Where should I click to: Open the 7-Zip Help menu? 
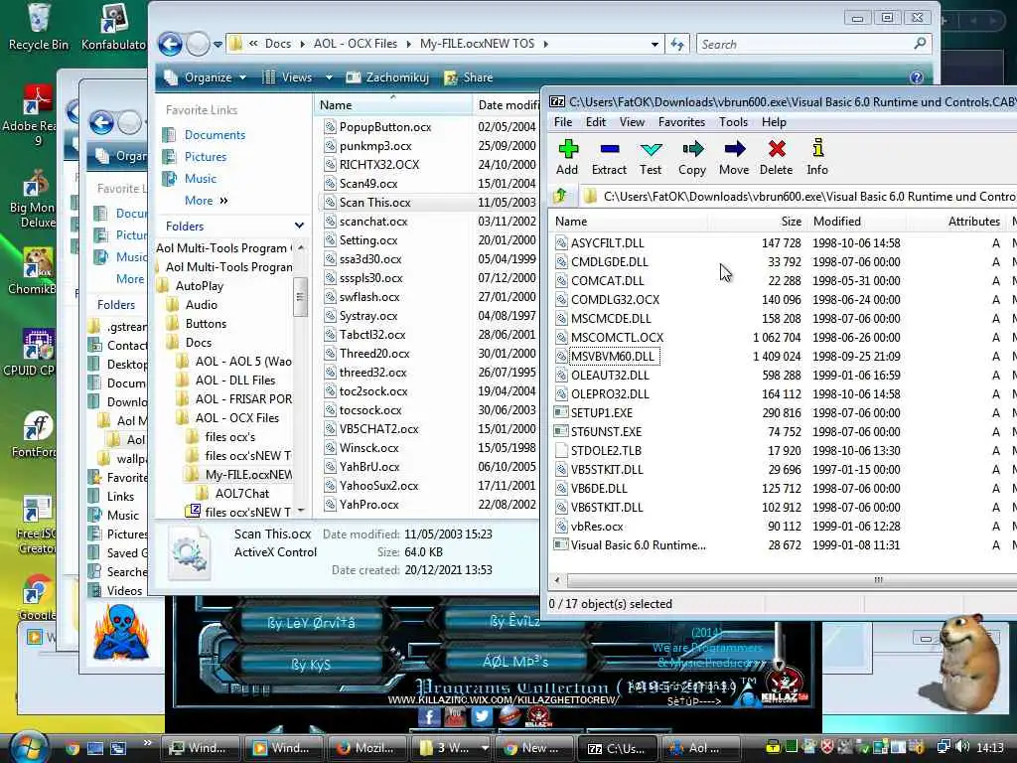point(774,122)
